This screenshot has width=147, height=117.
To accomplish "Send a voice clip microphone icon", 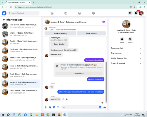I will pos(46,107).
